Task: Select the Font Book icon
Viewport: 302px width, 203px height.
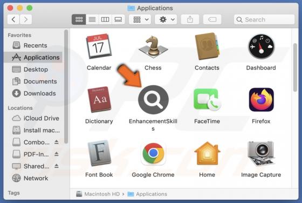Action: [99, 153]
